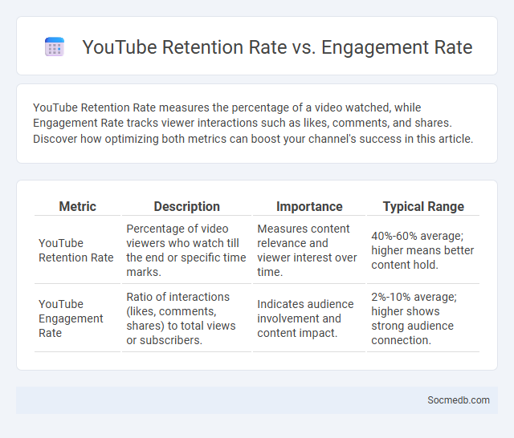Image resolution: width=514 pixels, height=438 pixels.
Task: Click the calendar icon beside the title
Action: click(55, 47)
